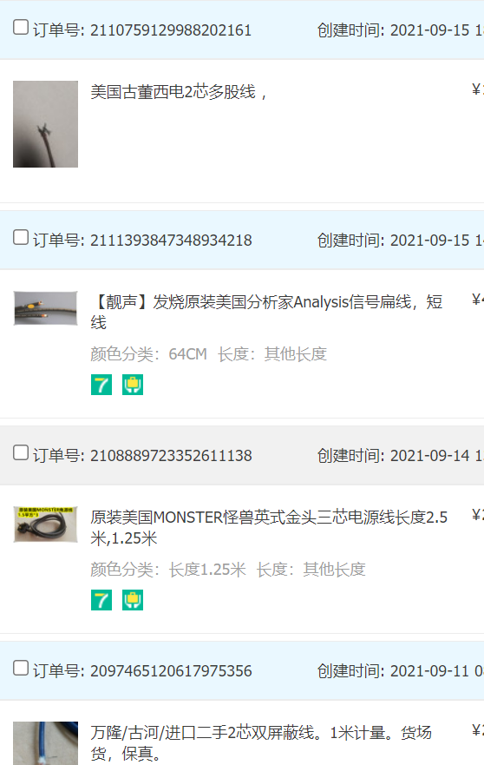Open Western Electric wire product thumbnail
Screen dimensions: 484x765
(45, 124)
